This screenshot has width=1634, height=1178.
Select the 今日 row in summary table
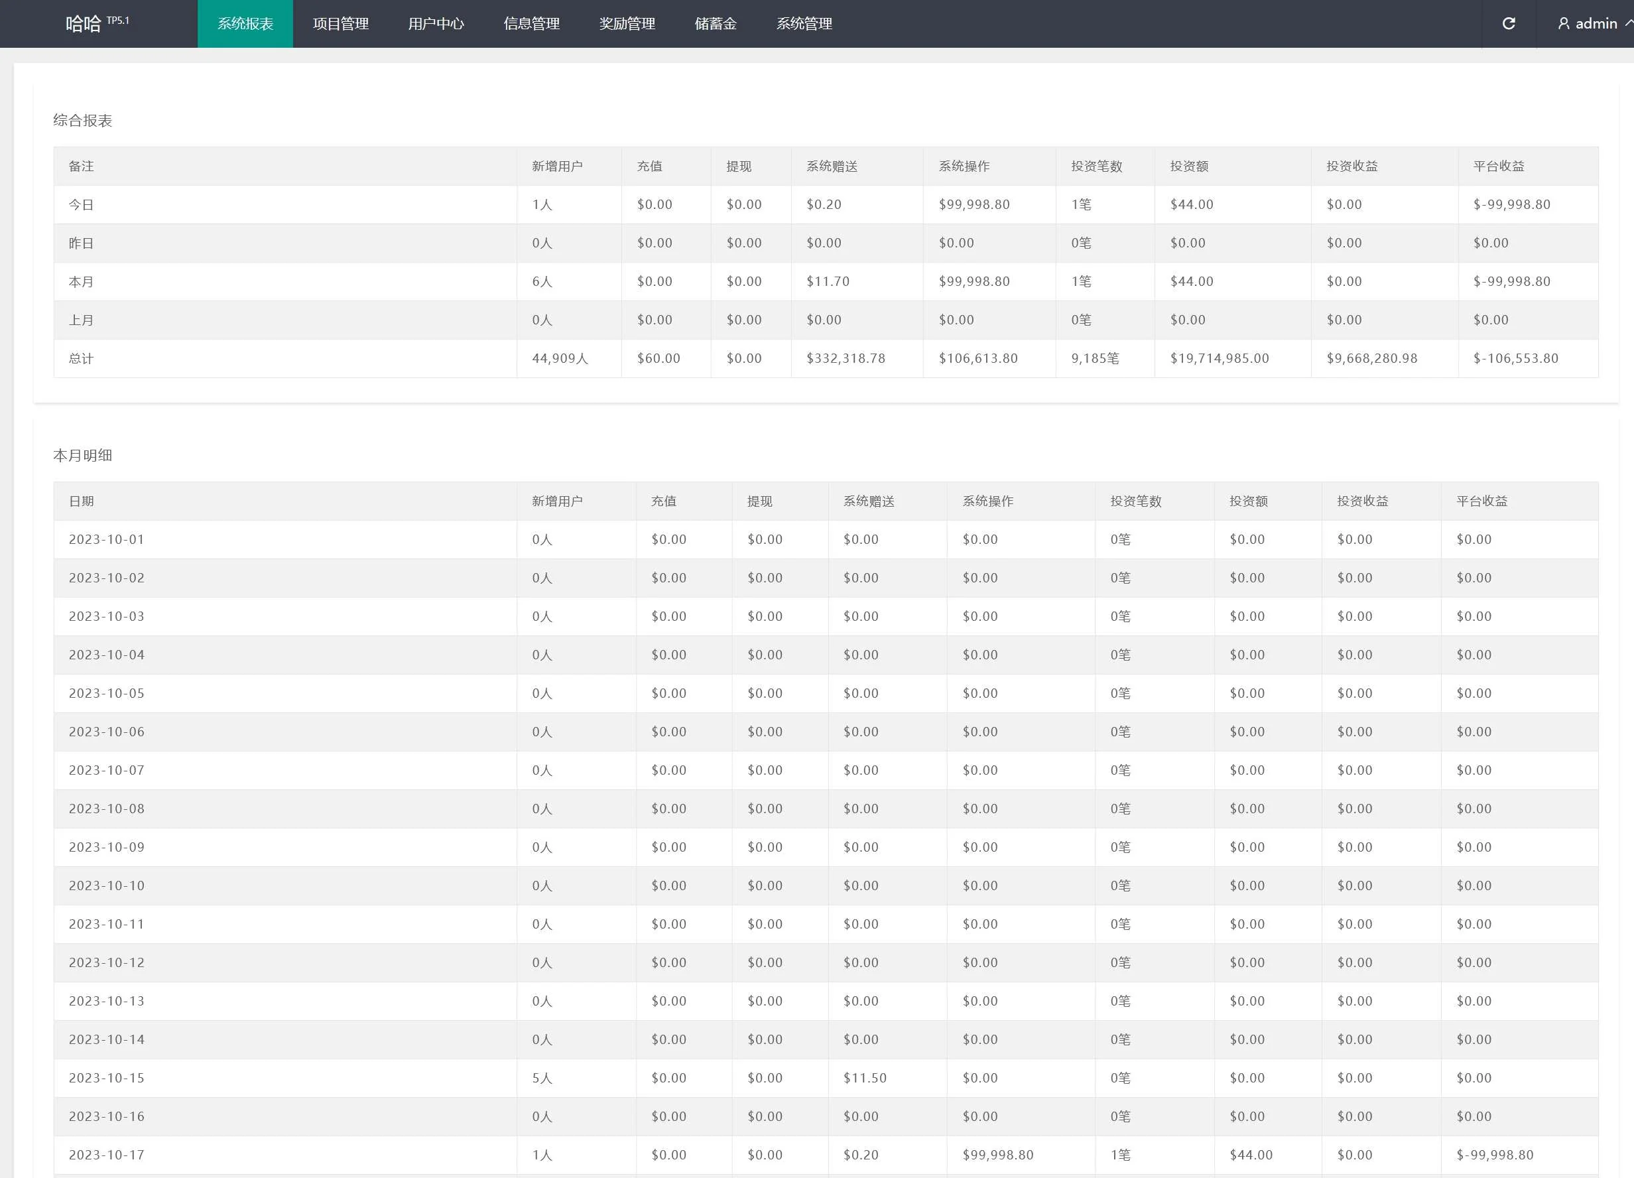tap(81, 204)
